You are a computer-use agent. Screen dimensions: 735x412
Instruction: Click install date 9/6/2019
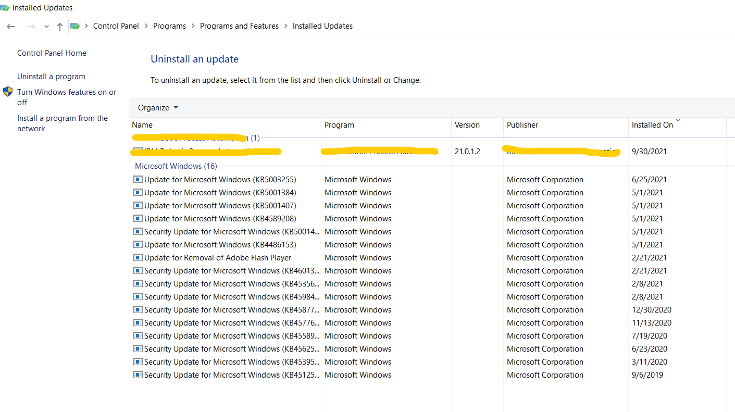pos(647,375)
